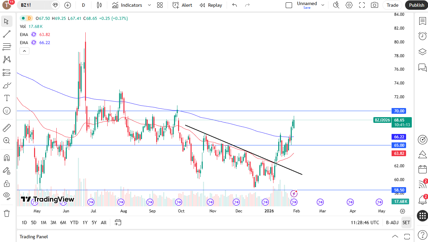This screenshot has height=242, width=428.
Task: Open the chart patterns tool
Action: [x=6, y=60]
